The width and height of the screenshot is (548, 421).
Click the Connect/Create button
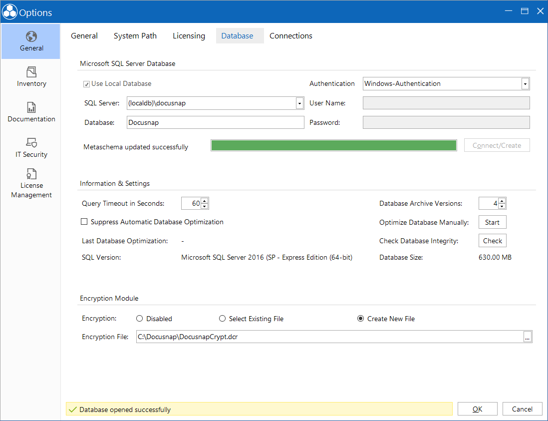[x=497, y=145]
